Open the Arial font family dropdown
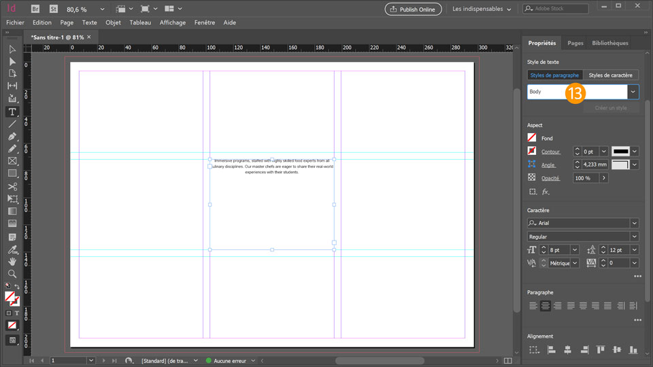 pos(634,223)
